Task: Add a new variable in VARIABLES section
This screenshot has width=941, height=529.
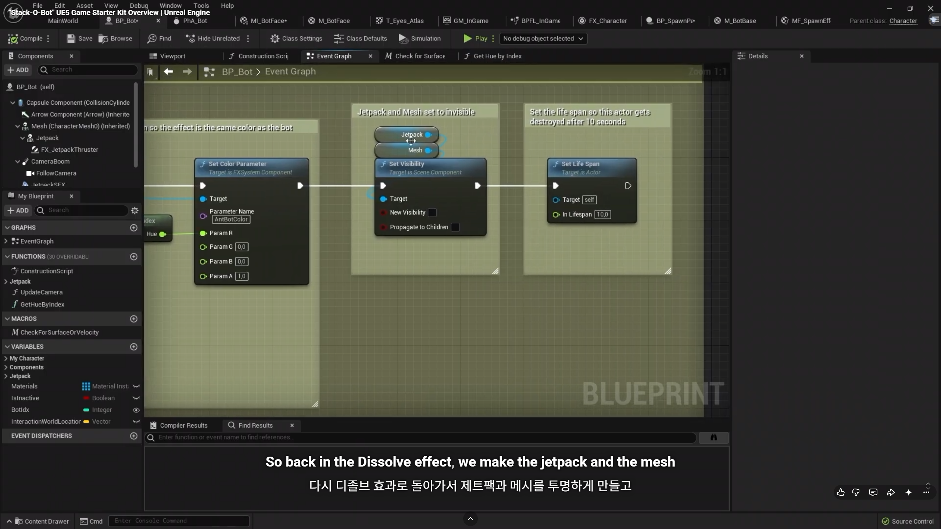Action: 134,347
